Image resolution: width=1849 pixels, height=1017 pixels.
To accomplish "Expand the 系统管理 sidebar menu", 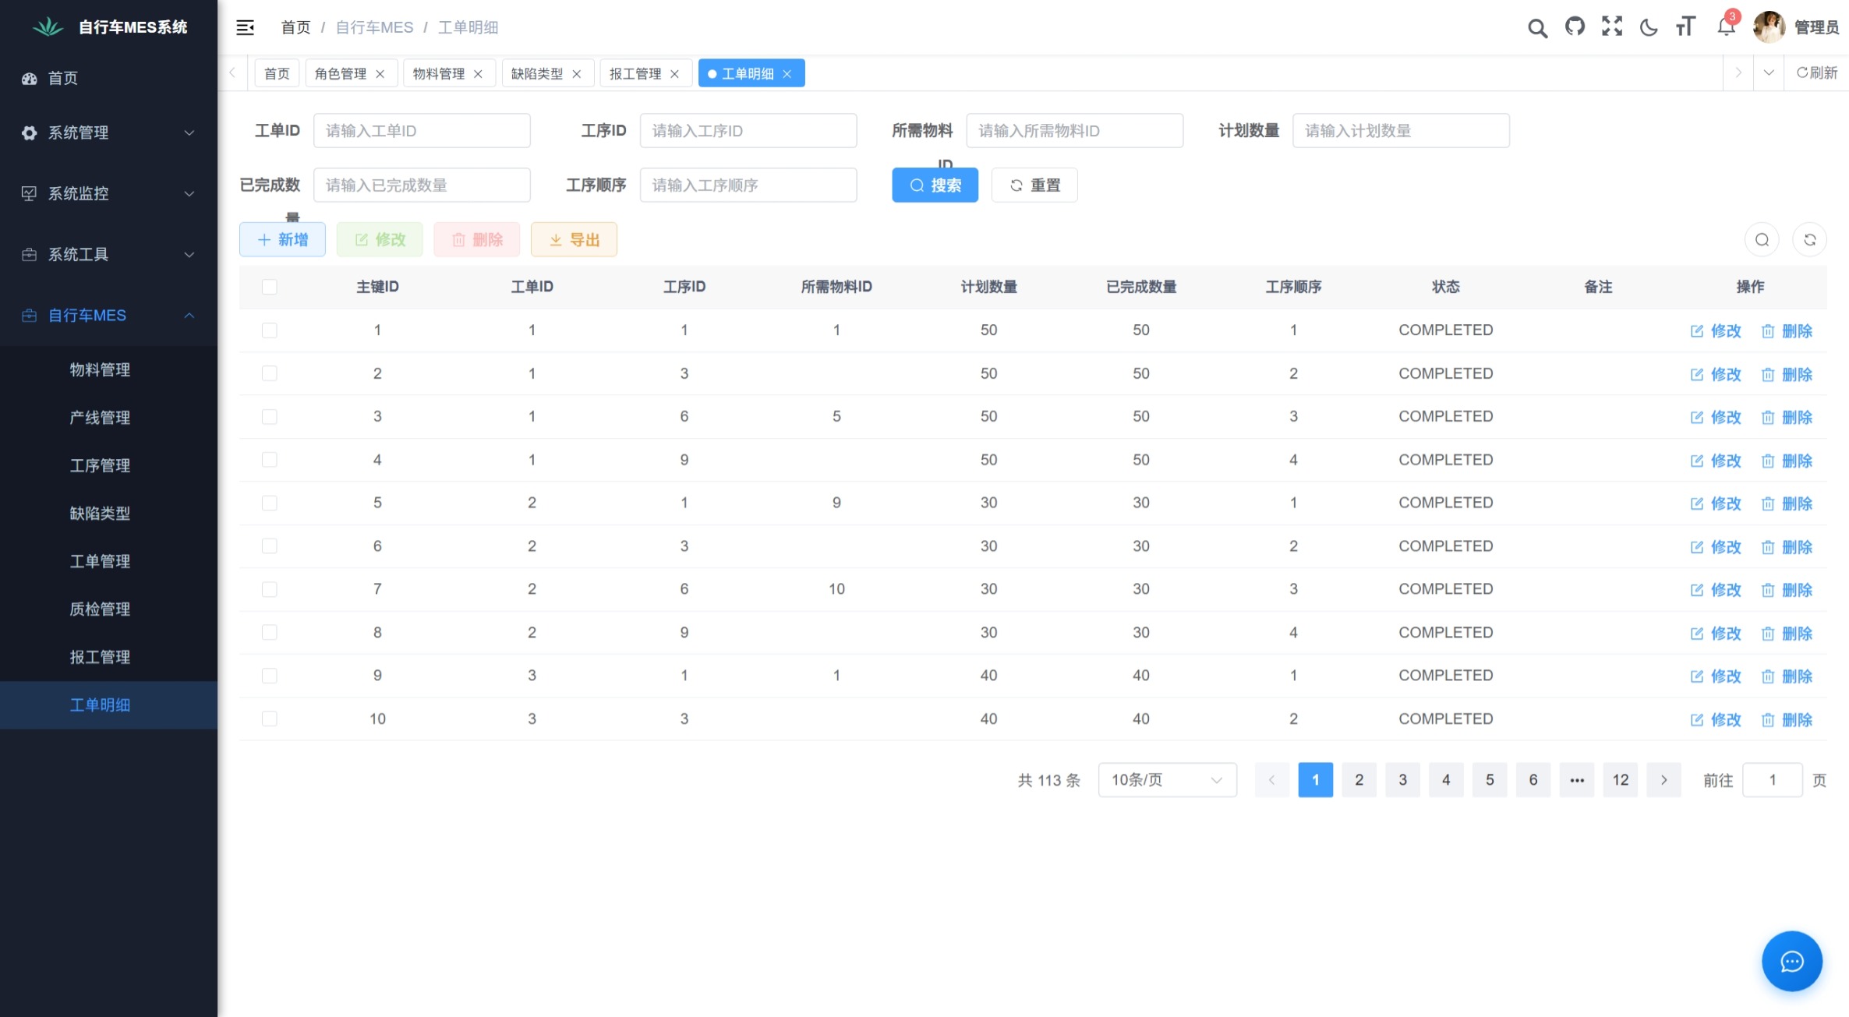I will coord(108,132).
